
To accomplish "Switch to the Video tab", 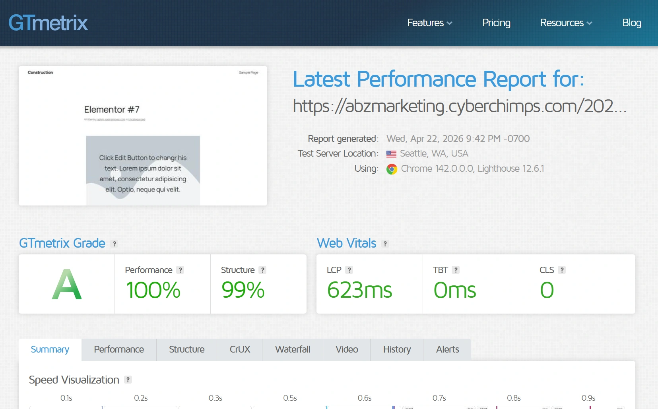I will [347, 349].
